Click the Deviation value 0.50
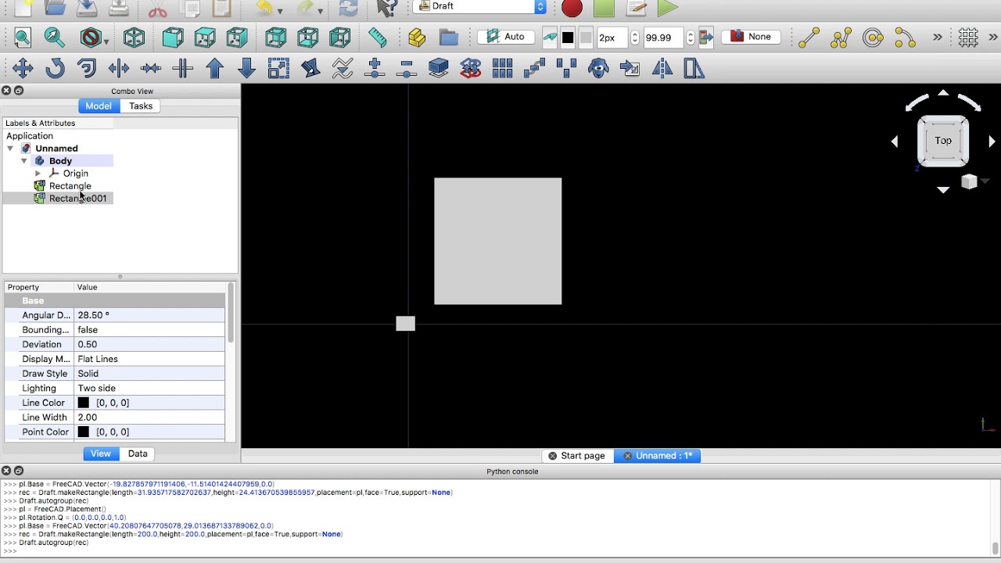 [149, 345]
